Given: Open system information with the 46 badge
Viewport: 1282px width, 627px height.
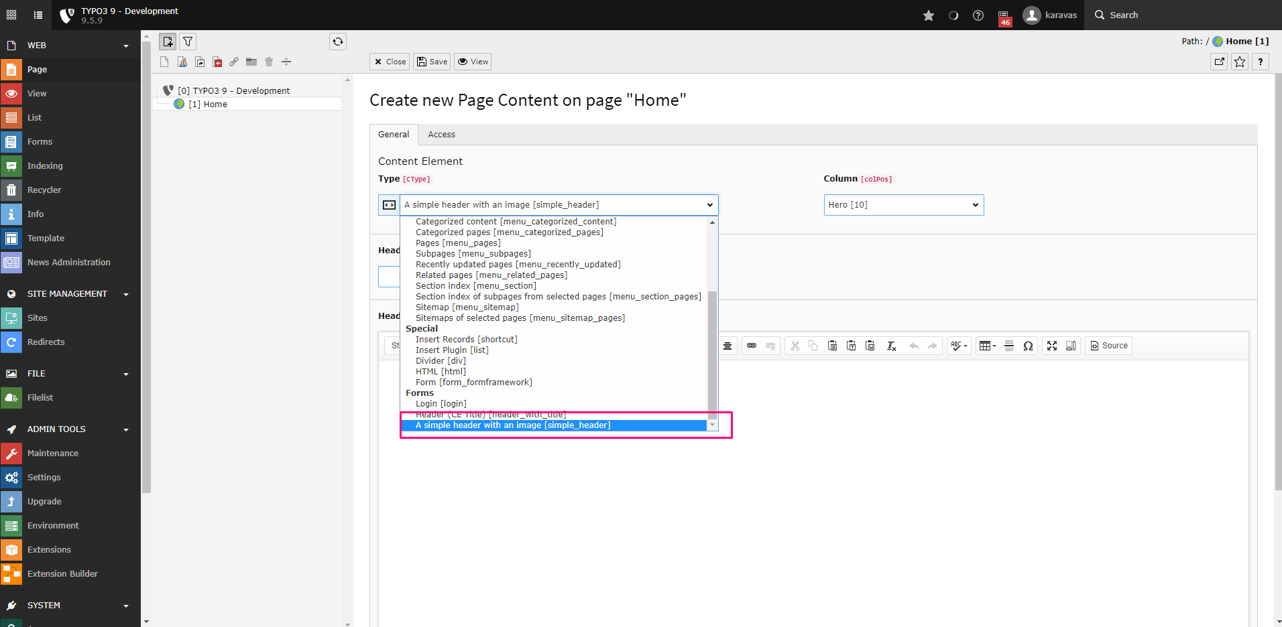Looking at the screenshot, I should (1004, 16).
